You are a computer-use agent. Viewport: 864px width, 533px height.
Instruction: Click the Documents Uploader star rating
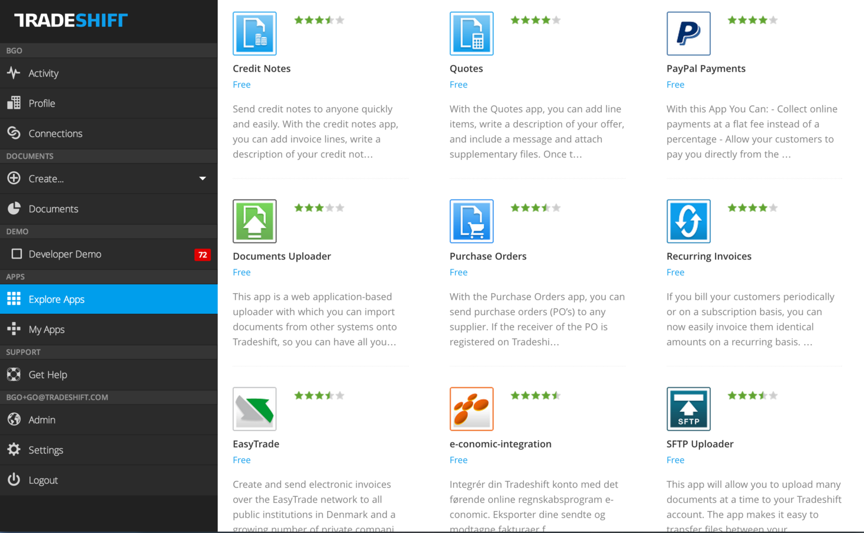click(x=319, y=208)
